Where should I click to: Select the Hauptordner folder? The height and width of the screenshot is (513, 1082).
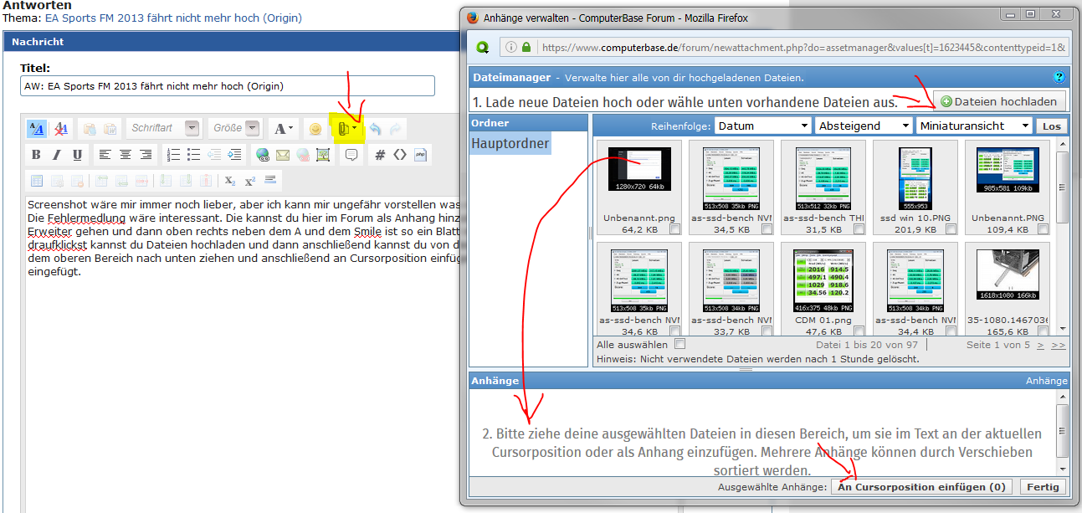510,143
